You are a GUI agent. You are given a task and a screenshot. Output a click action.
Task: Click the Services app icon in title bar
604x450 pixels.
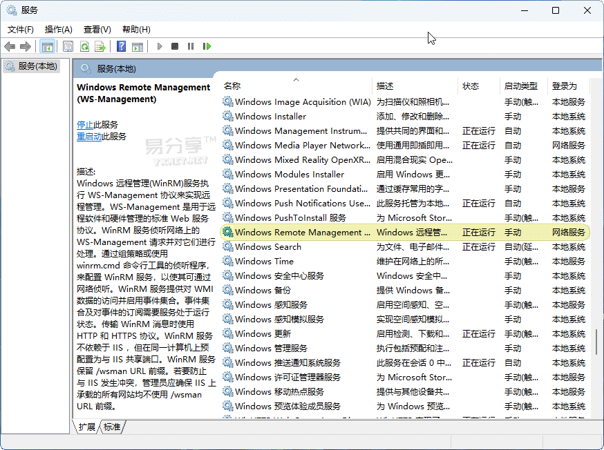pos(12,10)
